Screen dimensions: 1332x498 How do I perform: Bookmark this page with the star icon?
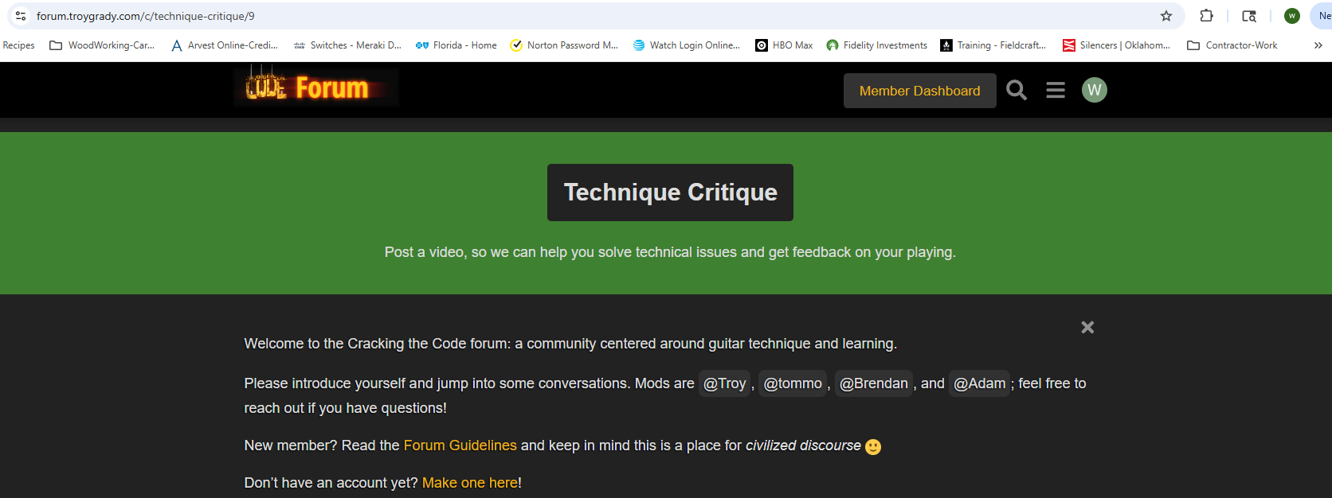1166,16
